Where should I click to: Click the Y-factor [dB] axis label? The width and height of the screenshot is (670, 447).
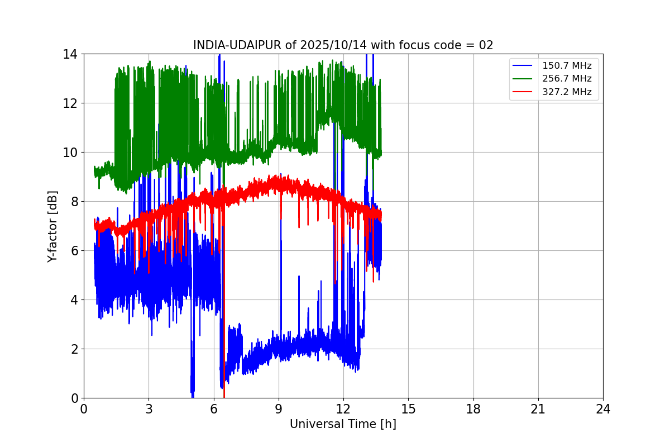tap(52, 226)
